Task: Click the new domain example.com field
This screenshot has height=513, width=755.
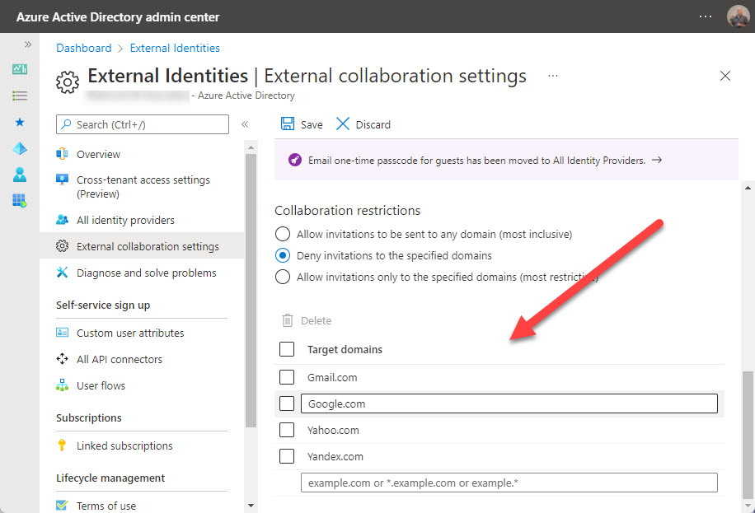Action: [x=509, y=483]
